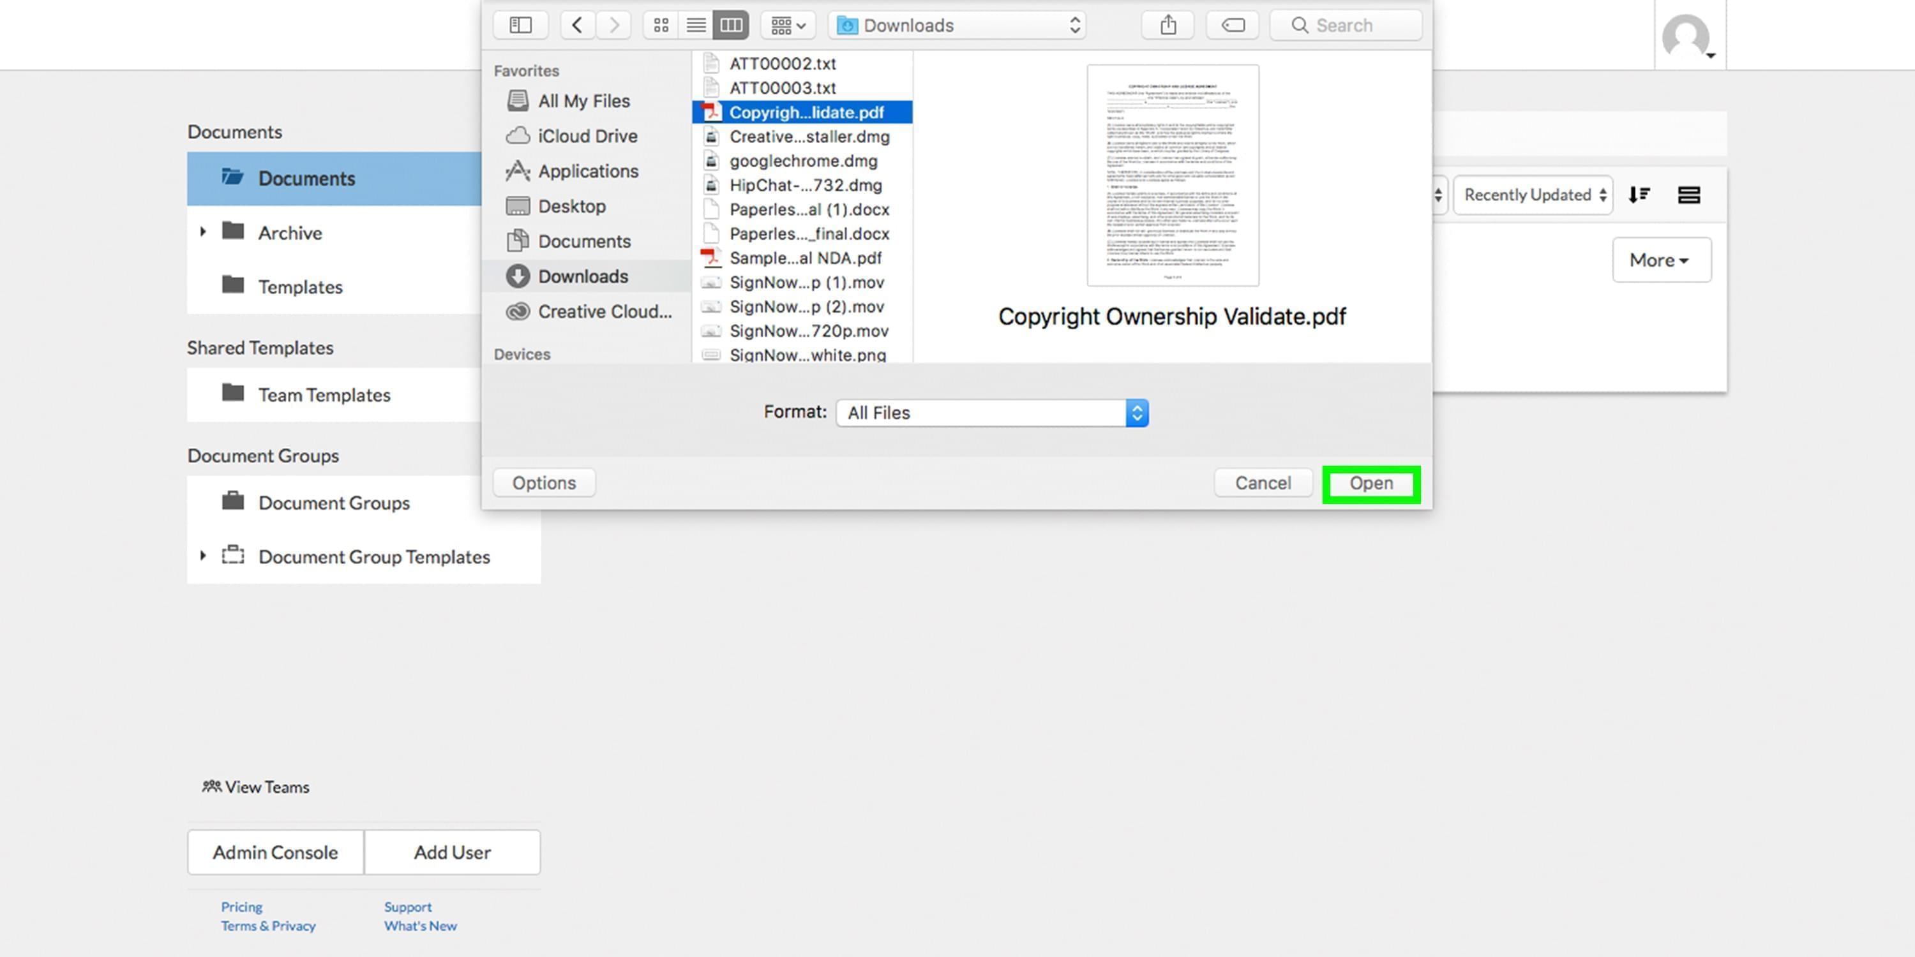
Task: Select Team Templates in the left navigation
Action: click(x=324, y=394)
